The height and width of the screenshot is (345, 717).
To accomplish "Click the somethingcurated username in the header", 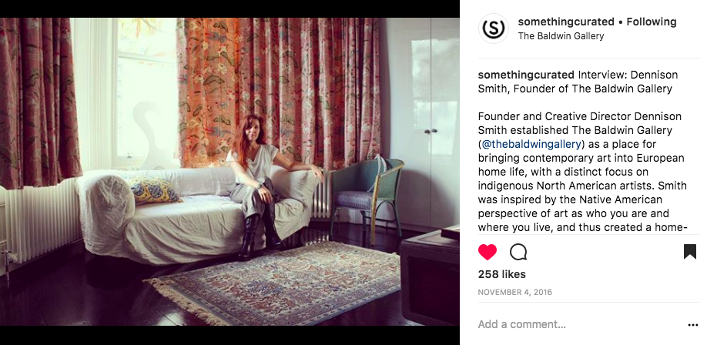I will pyautogui.click(x=566, y=22).
